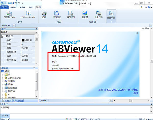Click the horizontal scroll right arrow
The image size is (153, 120).
click(x=148, y=101)
